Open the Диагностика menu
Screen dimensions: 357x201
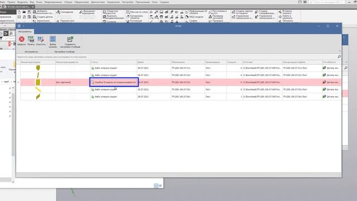98,2
